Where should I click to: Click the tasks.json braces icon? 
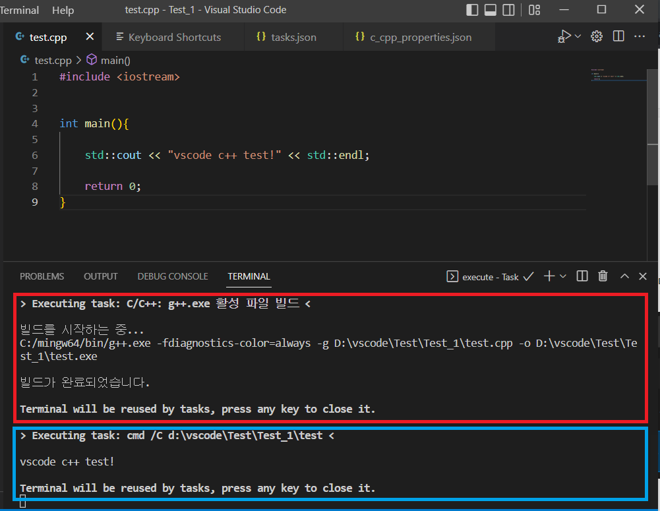261,37
